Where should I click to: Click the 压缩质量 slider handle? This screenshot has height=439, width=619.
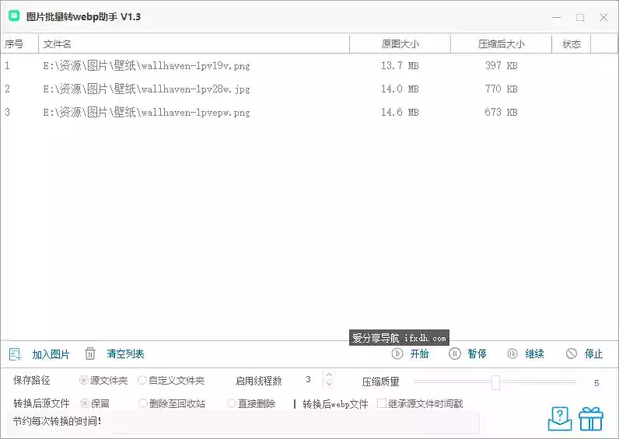(x=496, y=382)
